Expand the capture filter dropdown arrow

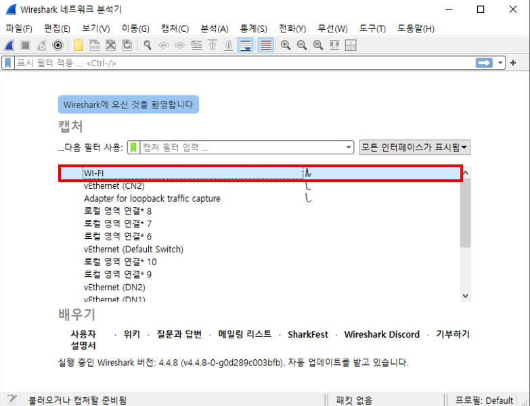point(349,148)
